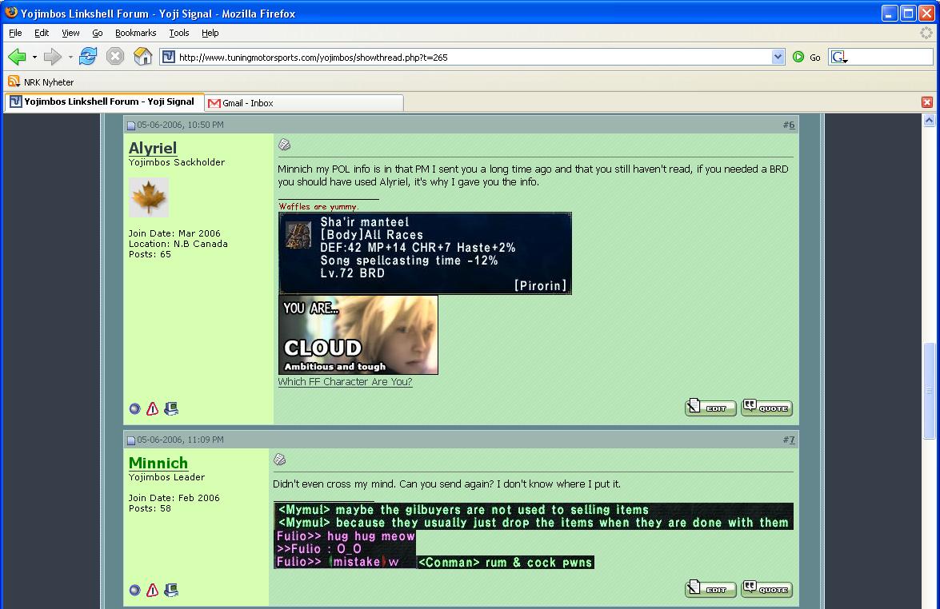Click the Stop loading icon
Screen dimensions: 940x609
pos(115,57)
